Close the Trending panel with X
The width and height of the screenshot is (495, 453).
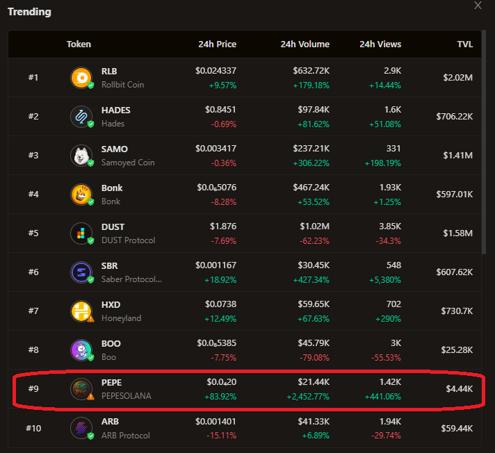tap(478, 6)
